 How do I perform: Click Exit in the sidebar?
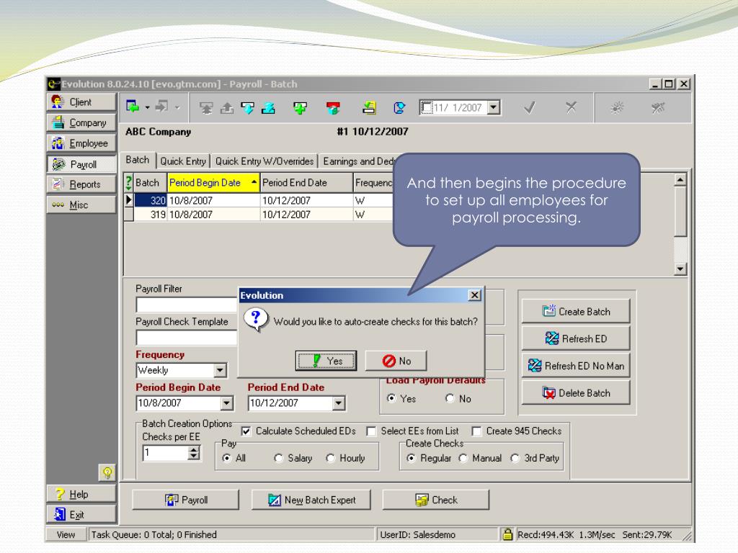click(81, 514)
